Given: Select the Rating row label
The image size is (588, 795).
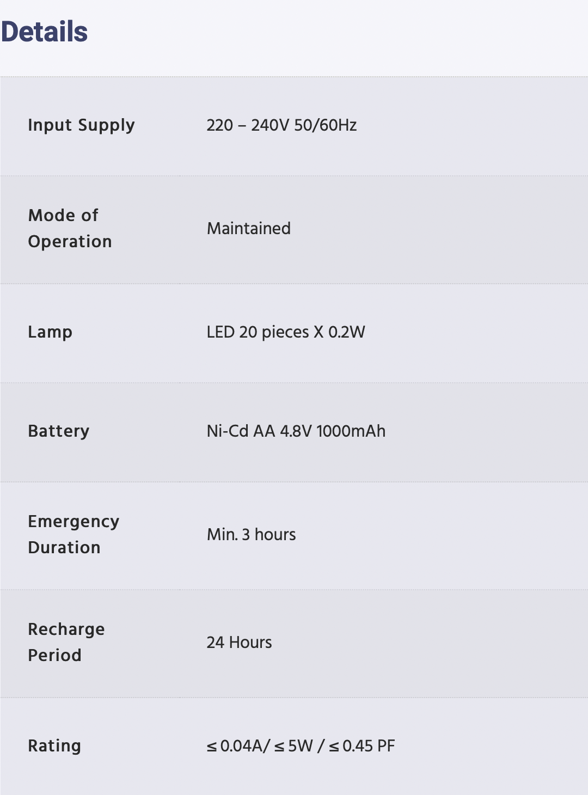Looking at the screenshot, I should 54,746.
